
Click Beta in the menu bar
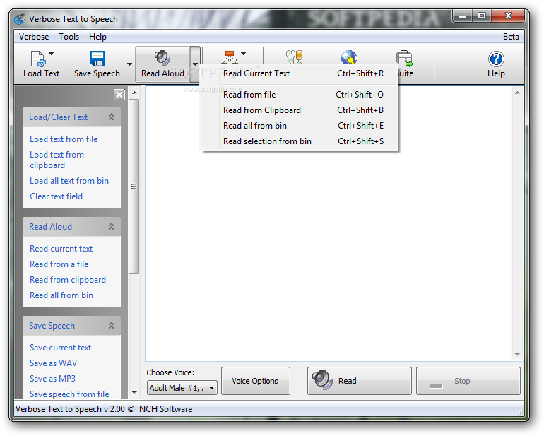pyautogui.click(x=511, y=37)
